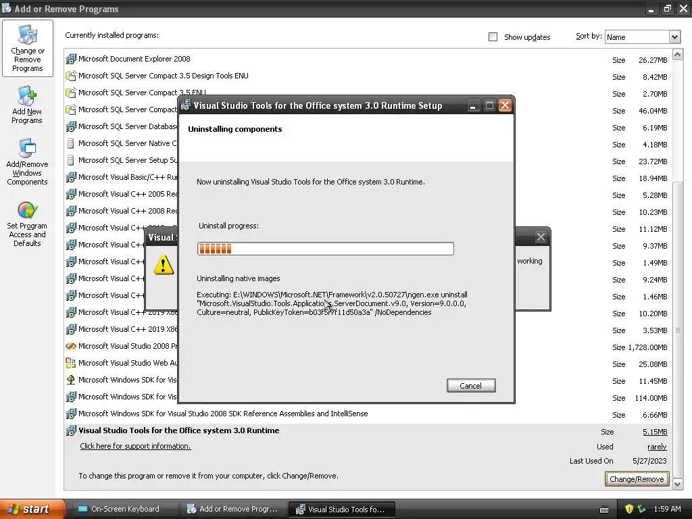Click the rarely used link

tap(657, 447)
